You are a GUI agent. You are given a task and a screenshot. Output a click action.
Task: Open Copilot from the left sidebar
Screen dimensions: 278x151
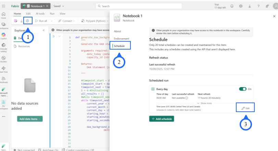3,36
